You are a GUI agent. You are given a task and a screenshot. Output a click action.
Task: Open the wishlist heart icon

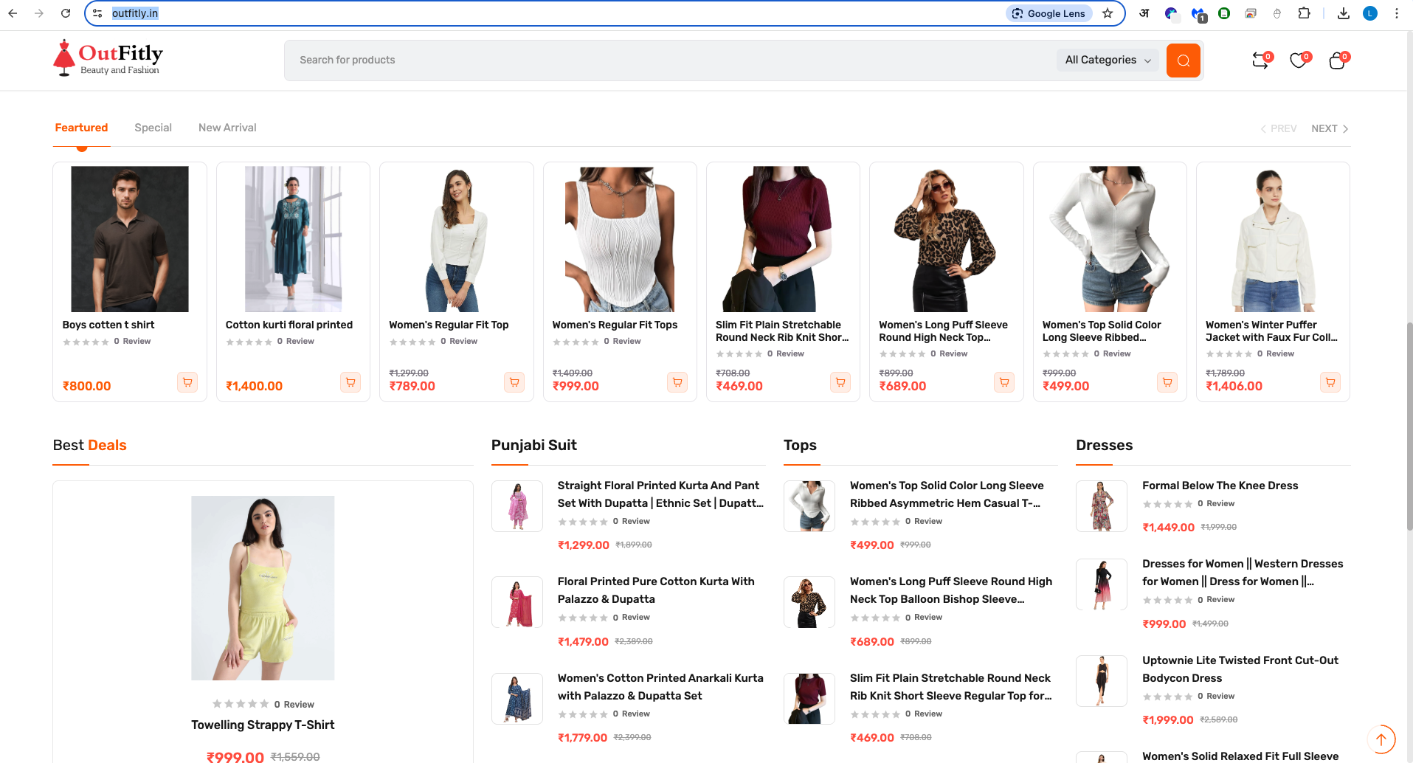point(1299,61)
